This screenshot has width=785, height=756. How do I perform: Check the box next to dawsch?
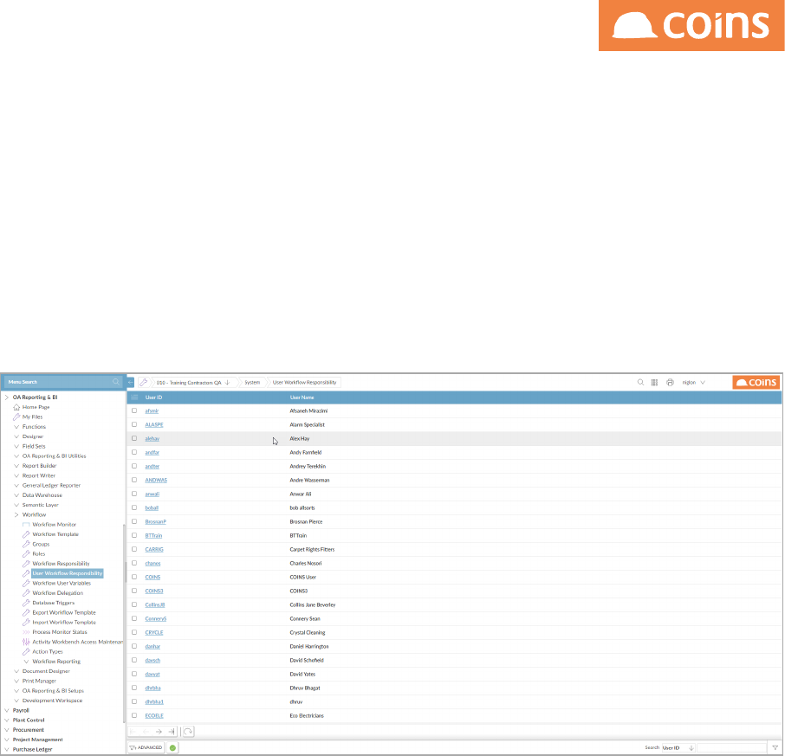click(134, 660)
